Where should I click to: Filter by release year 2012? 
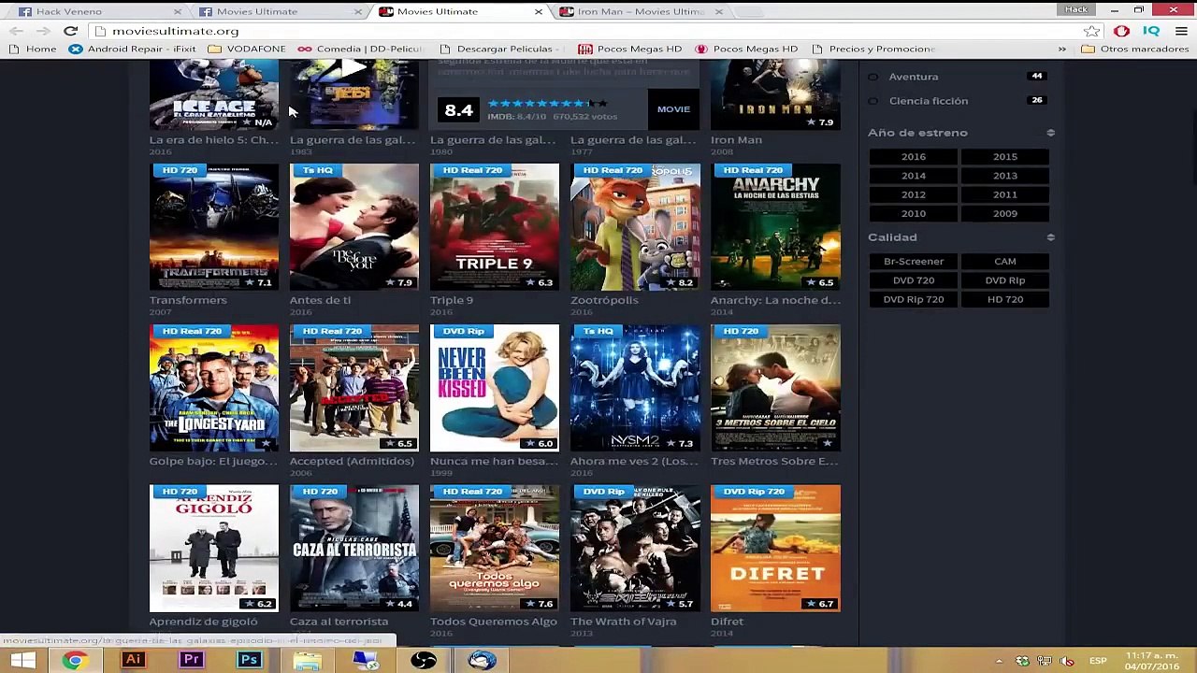pos(914,194)
